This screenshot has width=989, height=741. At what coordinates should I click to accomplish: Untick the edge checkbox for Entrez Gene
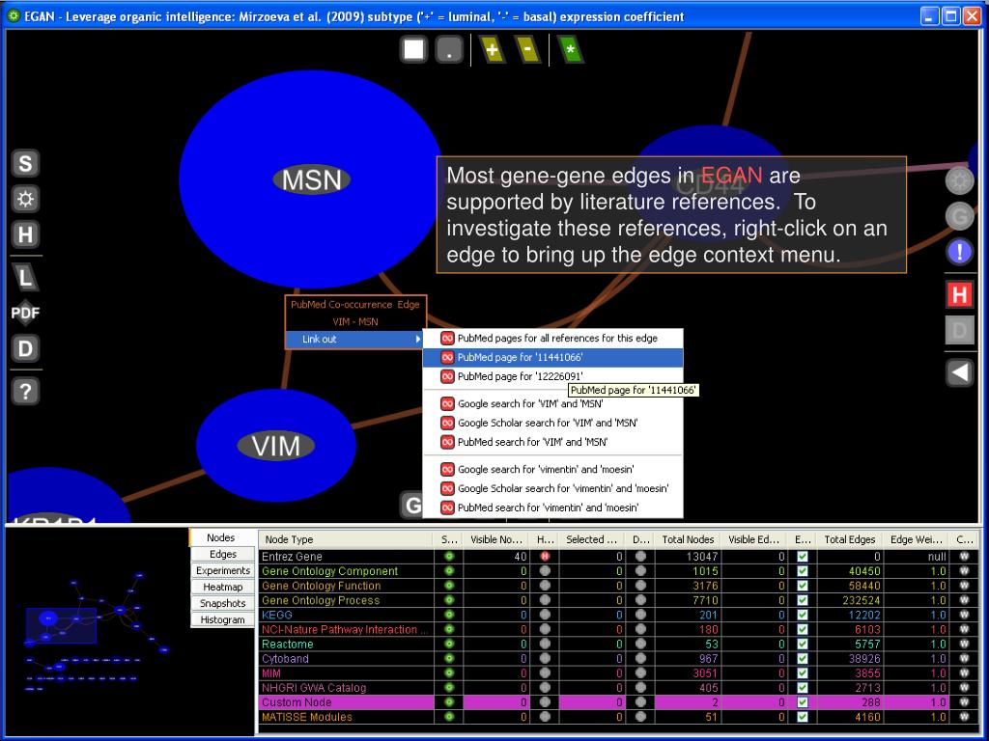[803, 557]
